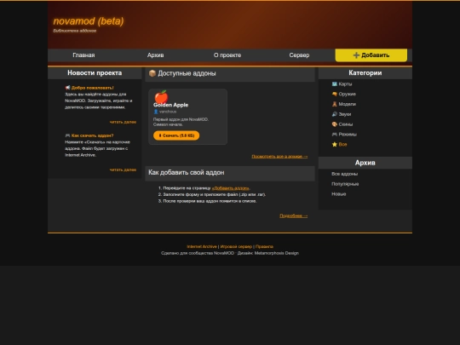Open the Главная navigation tab
Image resolution: width=460 pixels, height=345 pixels.
[83, 55]
